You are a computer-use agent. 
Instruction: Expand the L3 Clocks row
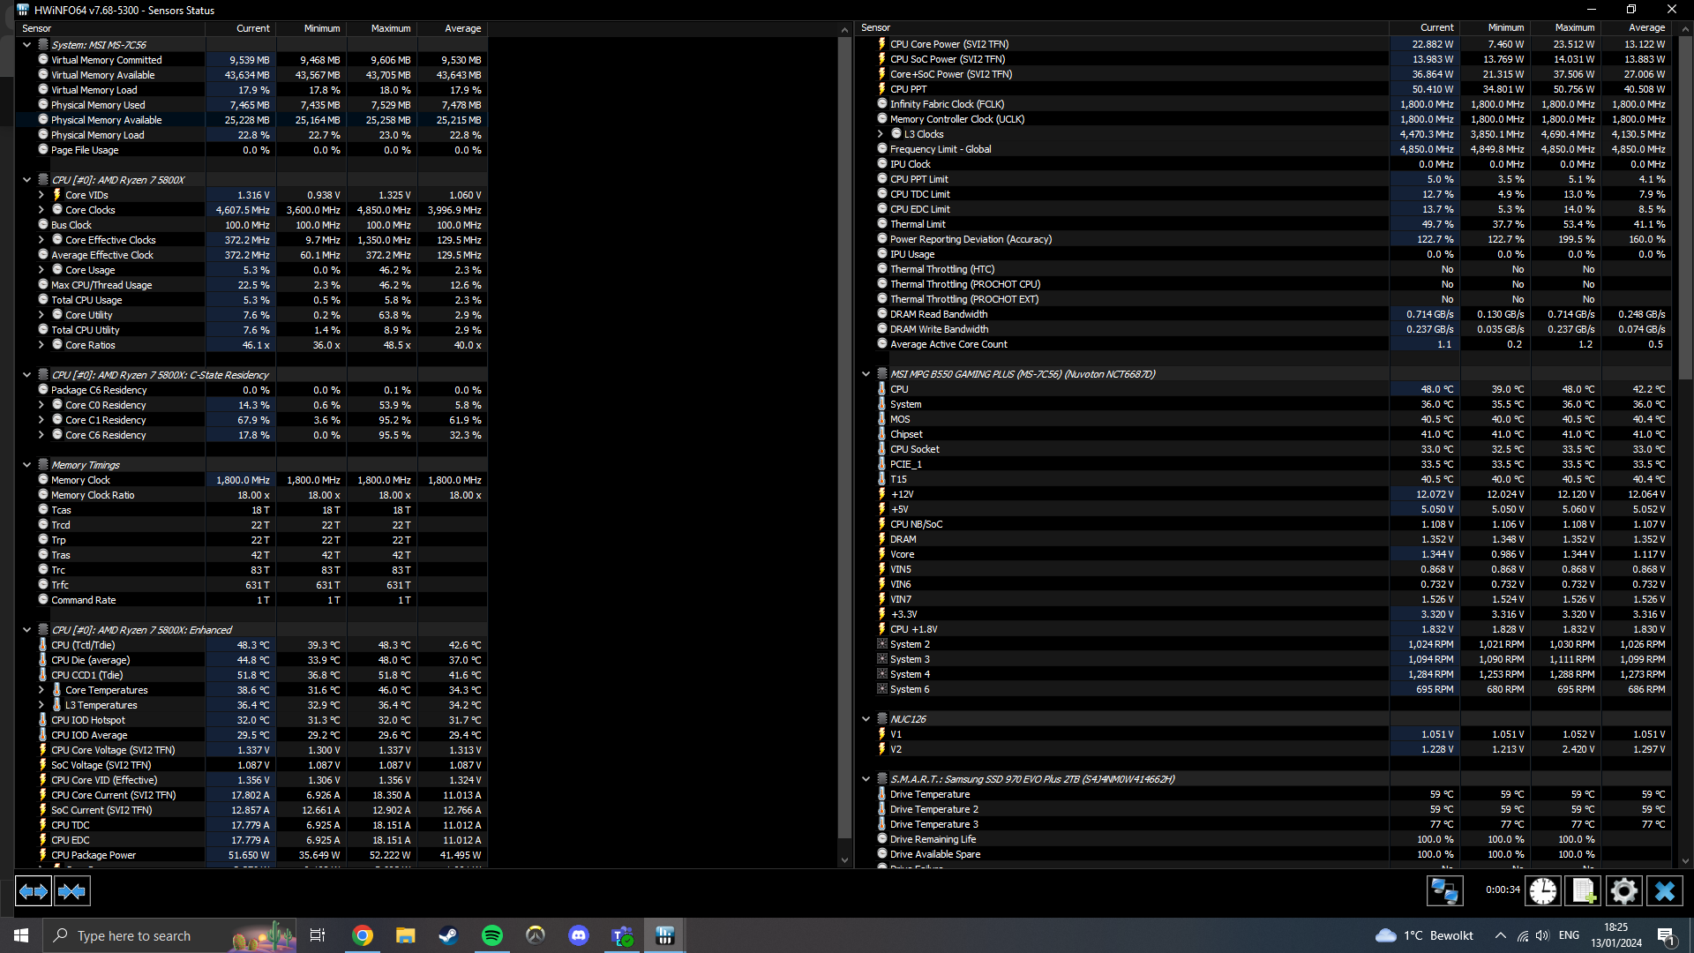[x=880, y=134]
